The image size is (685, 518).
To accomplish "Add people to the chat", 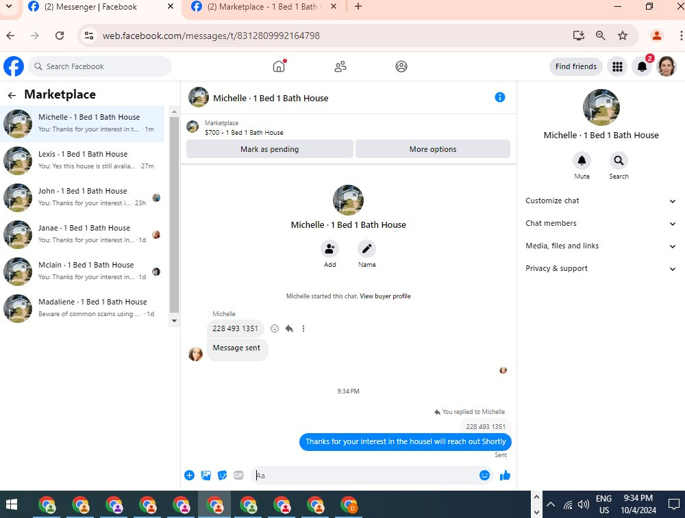I will click(x=330, y=249).
